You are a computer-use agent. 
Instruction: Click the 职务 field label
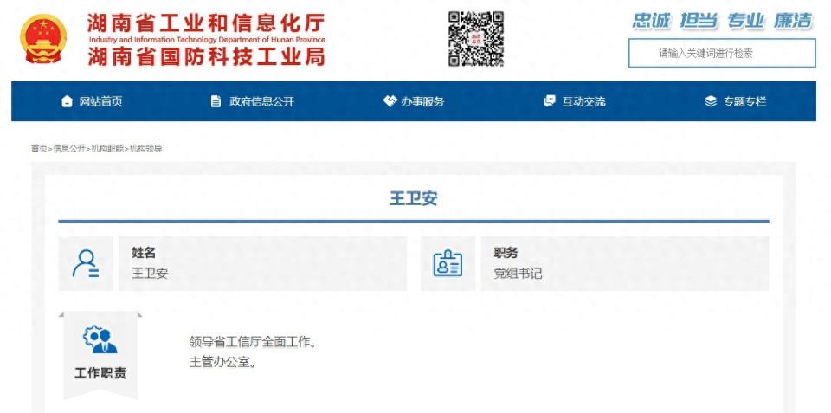point(506,253)
